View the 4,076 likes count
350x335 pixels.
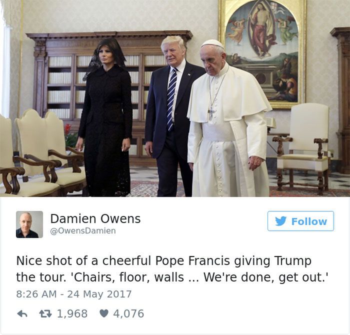tap(128, 314)
